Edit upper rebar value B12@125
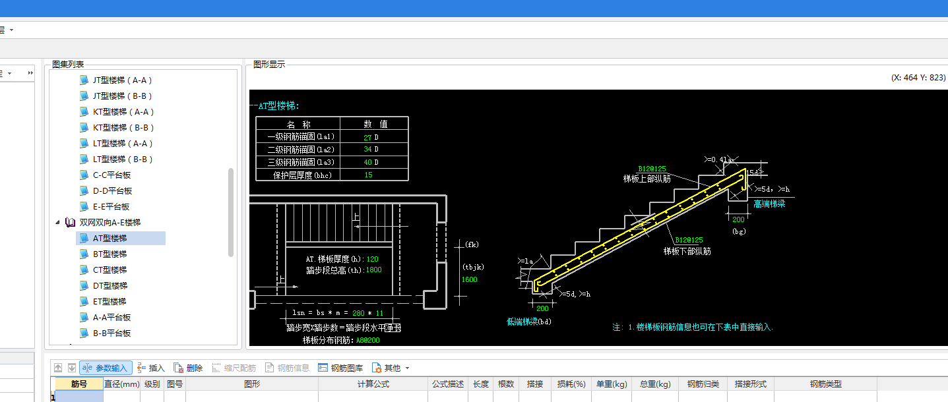This screenshot has width=948, height=402. [x=652, y=169]
